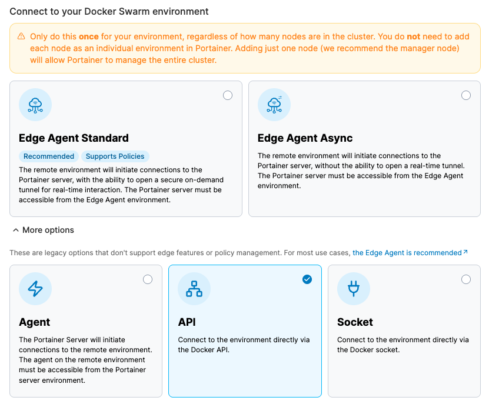The height and width of the screenshot is (404, 489).
Task: Open the Edge Agent is recommended link
Action: (407, 253)
